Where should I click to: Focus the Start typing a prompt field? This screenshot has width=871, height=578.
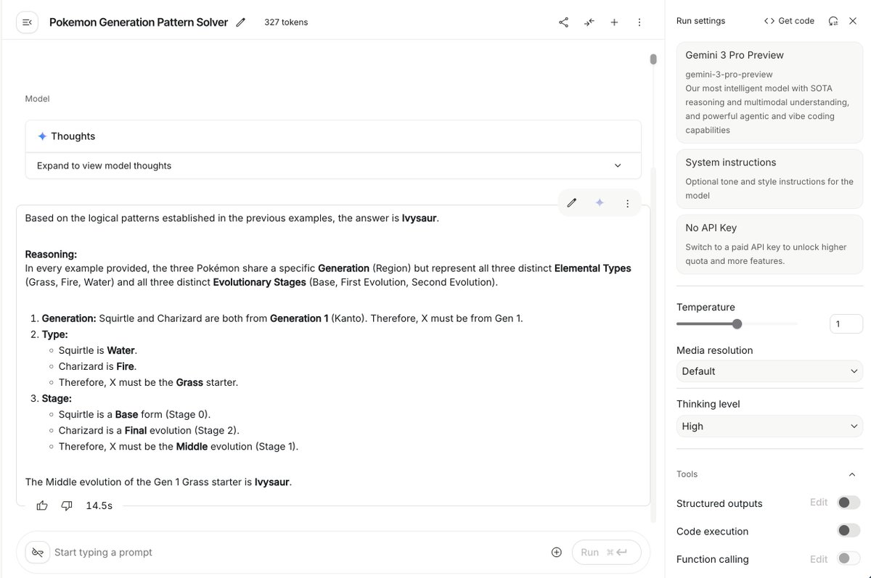pyautogui.click(x=298, y=552)
